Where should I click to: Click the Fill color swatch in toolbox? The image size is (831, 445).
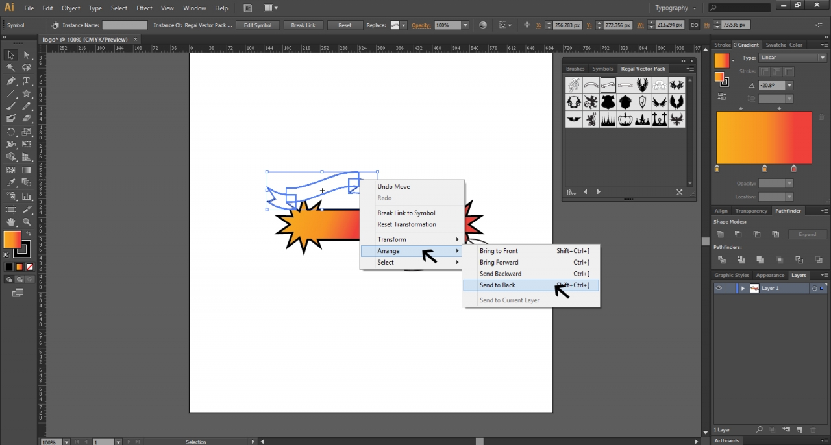pos(12,240)
